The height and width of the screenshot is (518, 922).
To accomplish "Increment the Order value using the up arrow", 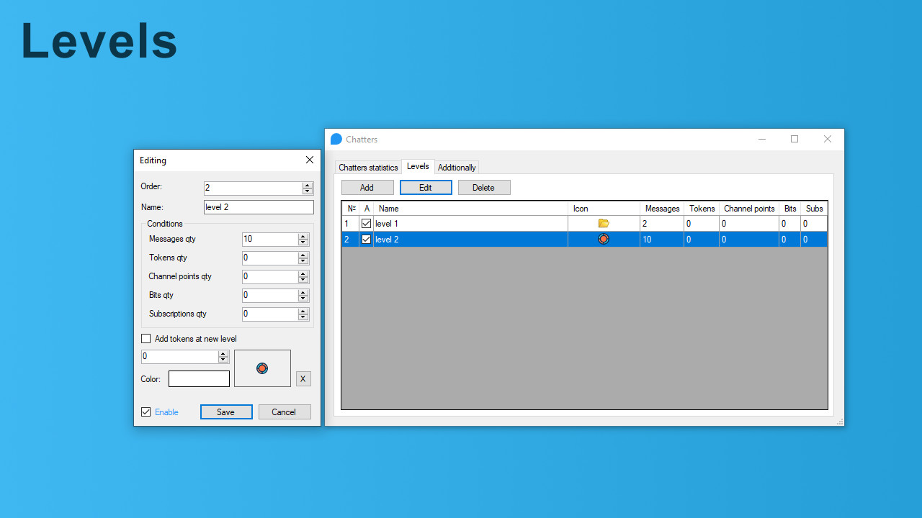I will coord(307,184).
